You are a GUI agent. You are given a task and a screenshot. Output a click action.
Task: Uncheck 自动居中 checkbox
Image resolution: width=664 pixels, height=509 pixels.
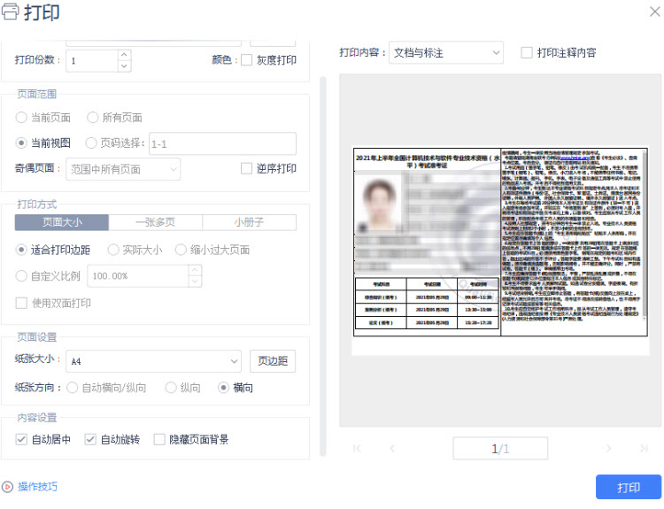[x=21, y=440]
